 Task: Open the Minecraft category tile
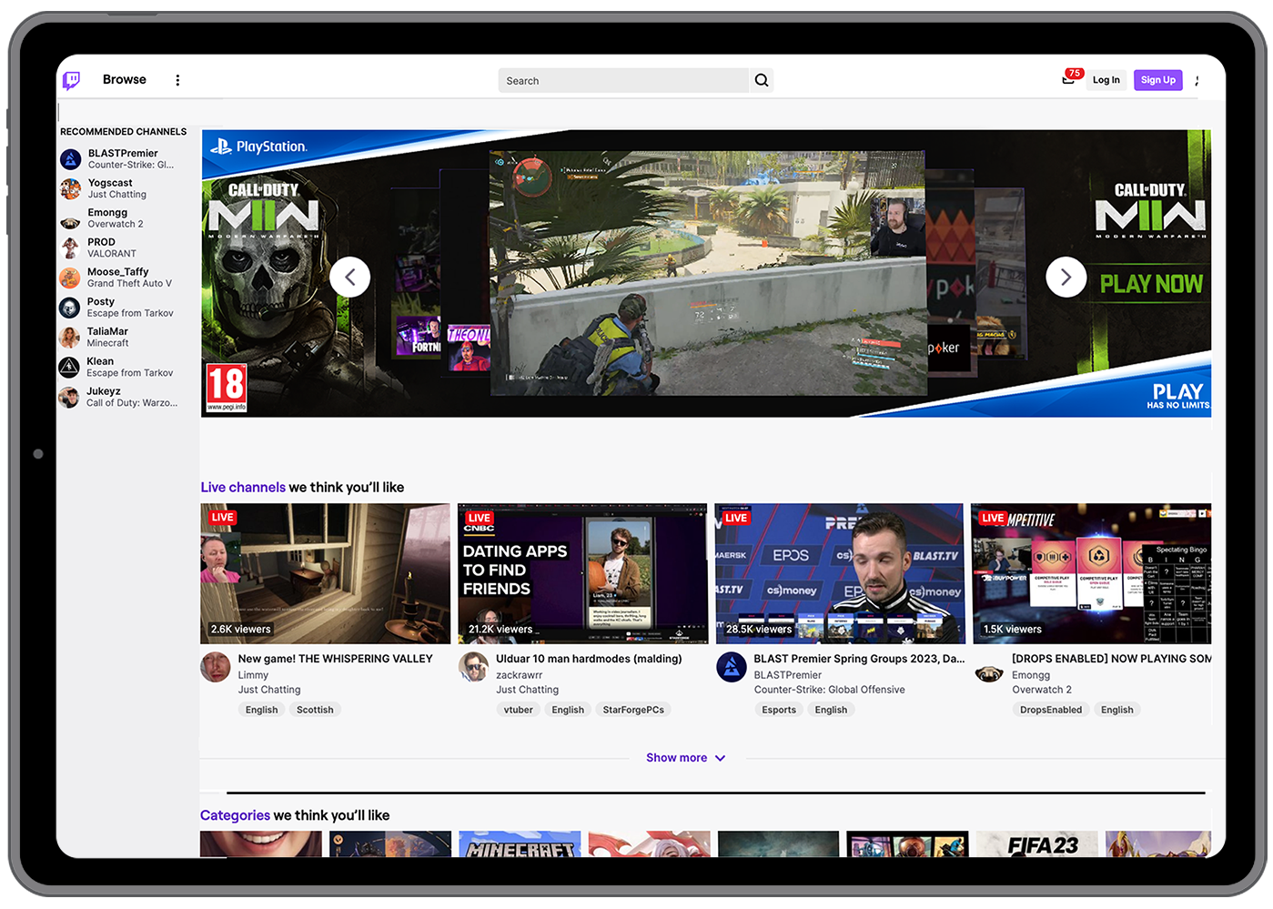tap(519, 844)
